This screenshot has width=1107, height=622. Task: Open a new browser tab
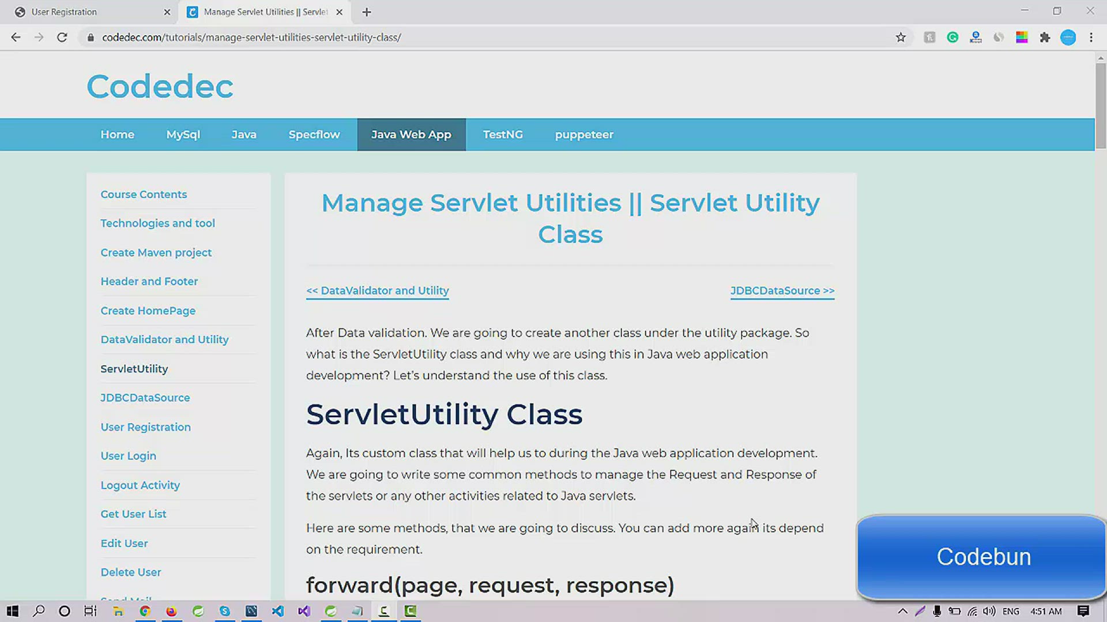click(367, 12)
